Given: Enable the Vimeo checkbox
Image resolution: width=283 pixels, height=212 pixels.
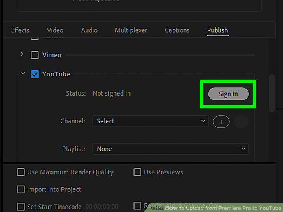Looking at the screenshot, I should pos(35,55).
